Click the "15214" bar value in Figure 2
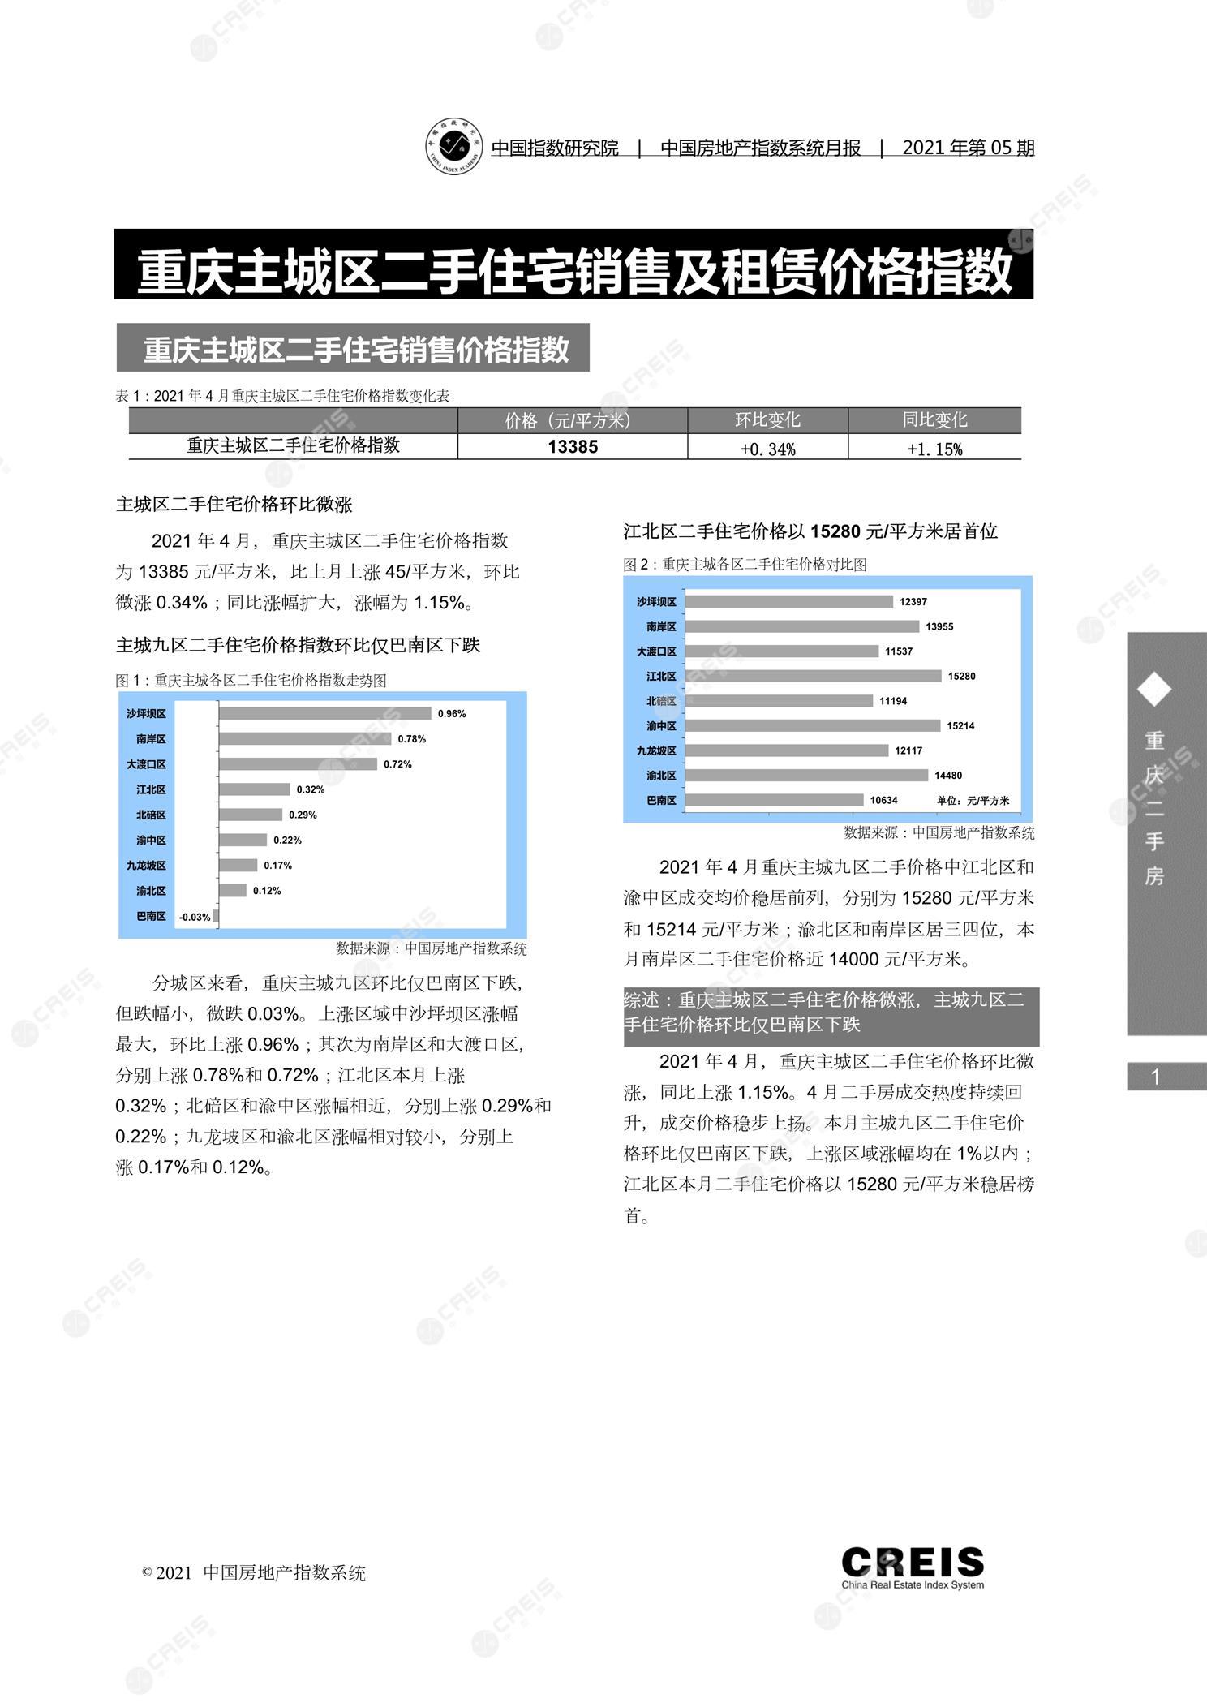 (960, 726)
